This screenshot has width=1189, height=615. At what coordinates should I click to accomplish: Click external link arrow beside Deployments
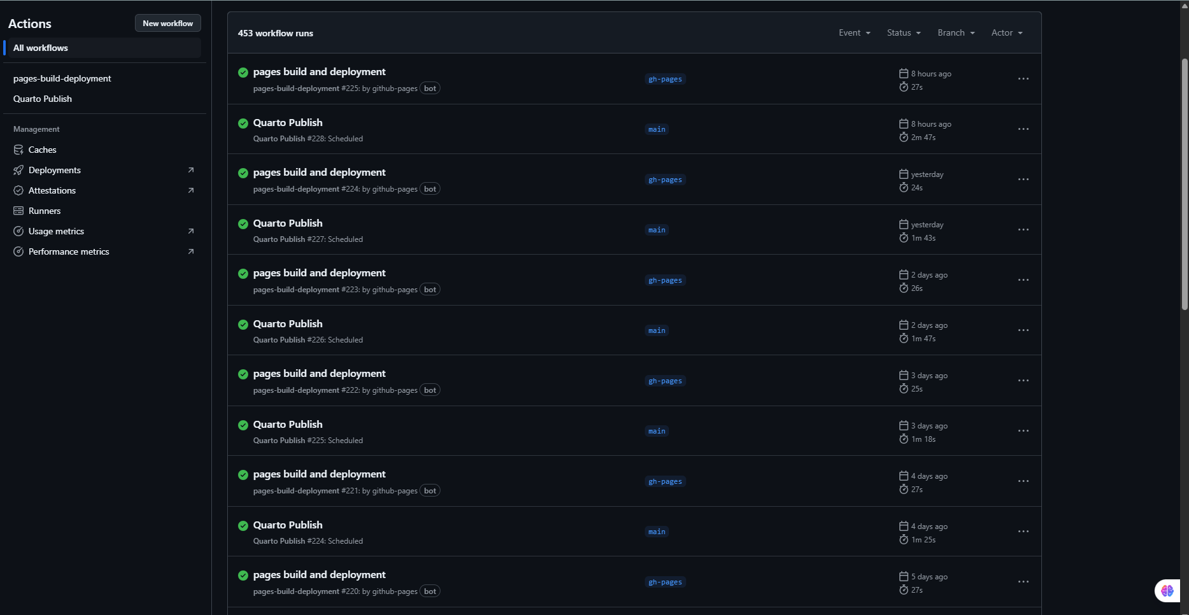(x=191, y=170)
